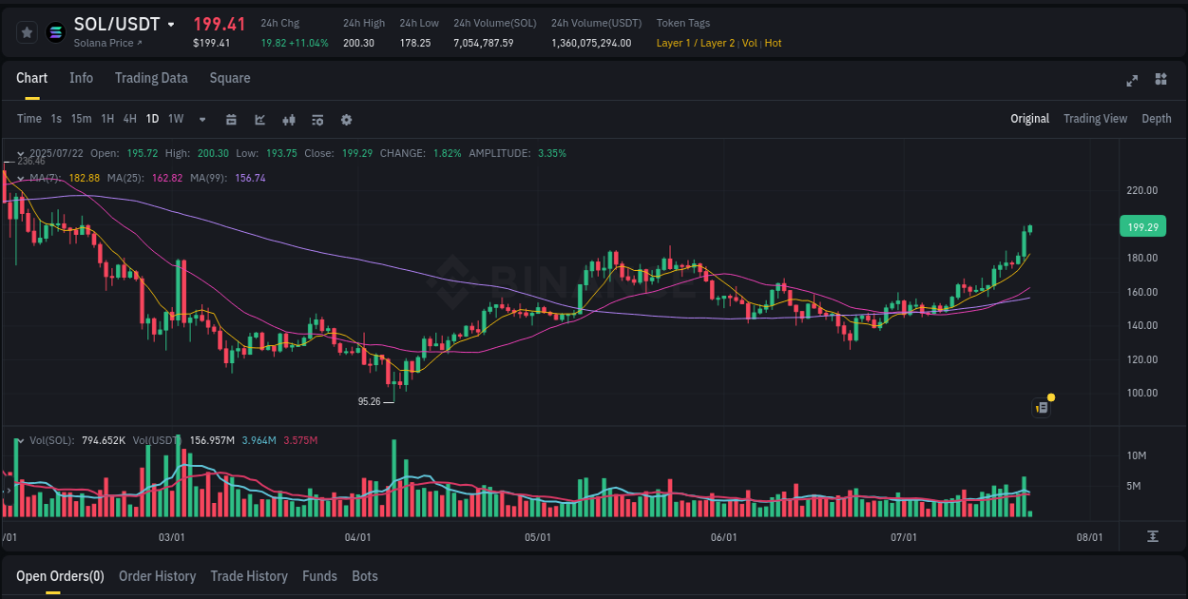Open the indicators list icon
This screenshot has height=599, width=1188.
316,119
